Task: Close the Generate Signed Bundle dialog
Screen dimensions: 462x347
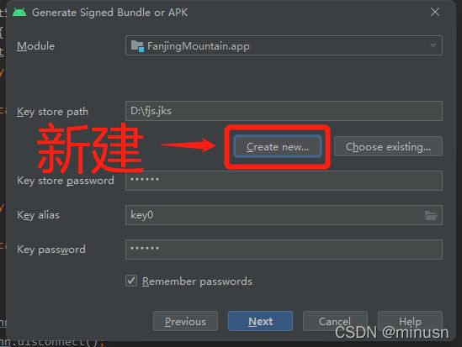Action: click(x=435, y=12)
